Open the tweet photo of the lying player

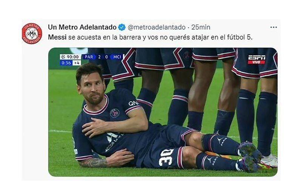163,112
